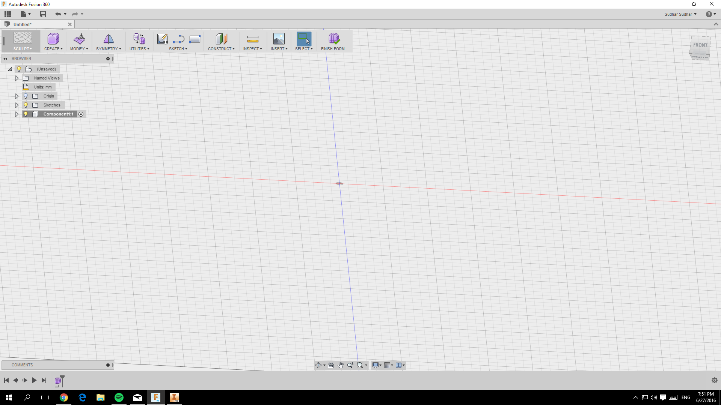Select the sketch Rectangle tool icon

[195, 39]
